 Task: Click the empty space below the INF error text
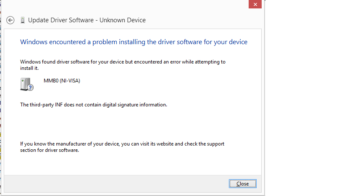coord(131,124)
